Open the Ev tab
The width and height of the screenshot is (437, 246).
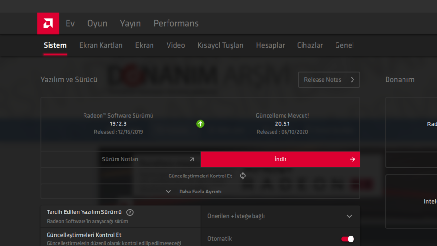70,23
